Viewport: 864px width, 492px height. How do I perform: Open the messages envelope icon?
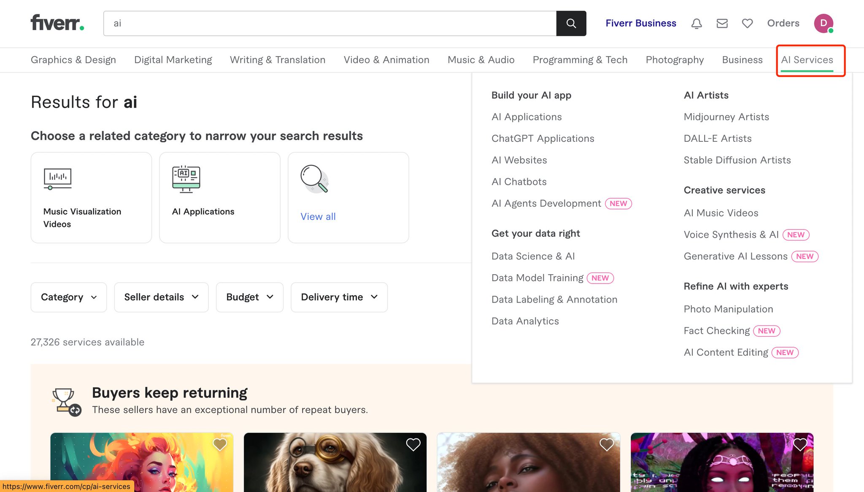coord(722,23)
